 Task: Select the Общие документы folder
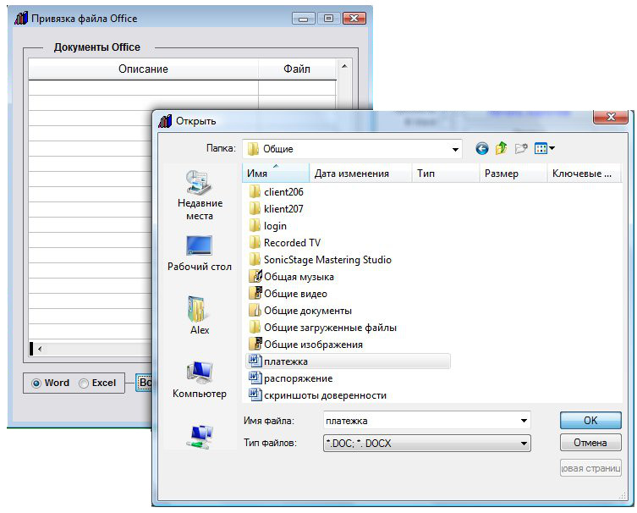click(300, 311)
